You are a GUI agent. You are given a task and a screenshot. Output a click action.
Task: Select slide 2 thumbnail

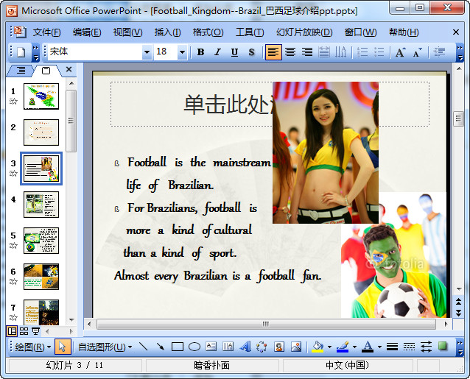(41, 132)
